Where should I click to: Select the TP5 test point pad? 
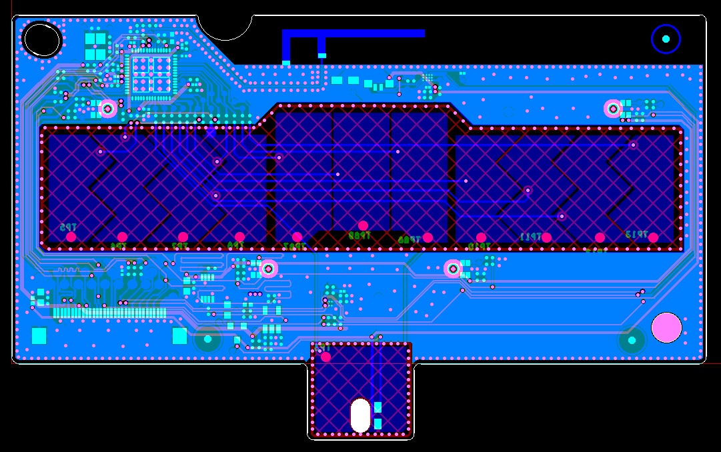pos(71,237)
